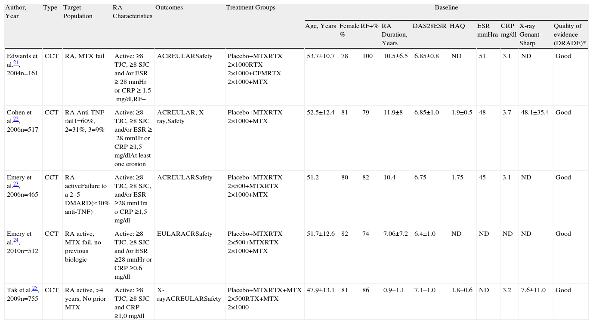The image size is (593, 324).
Task: Click the RA Characteristics column header
Action: 132,12
